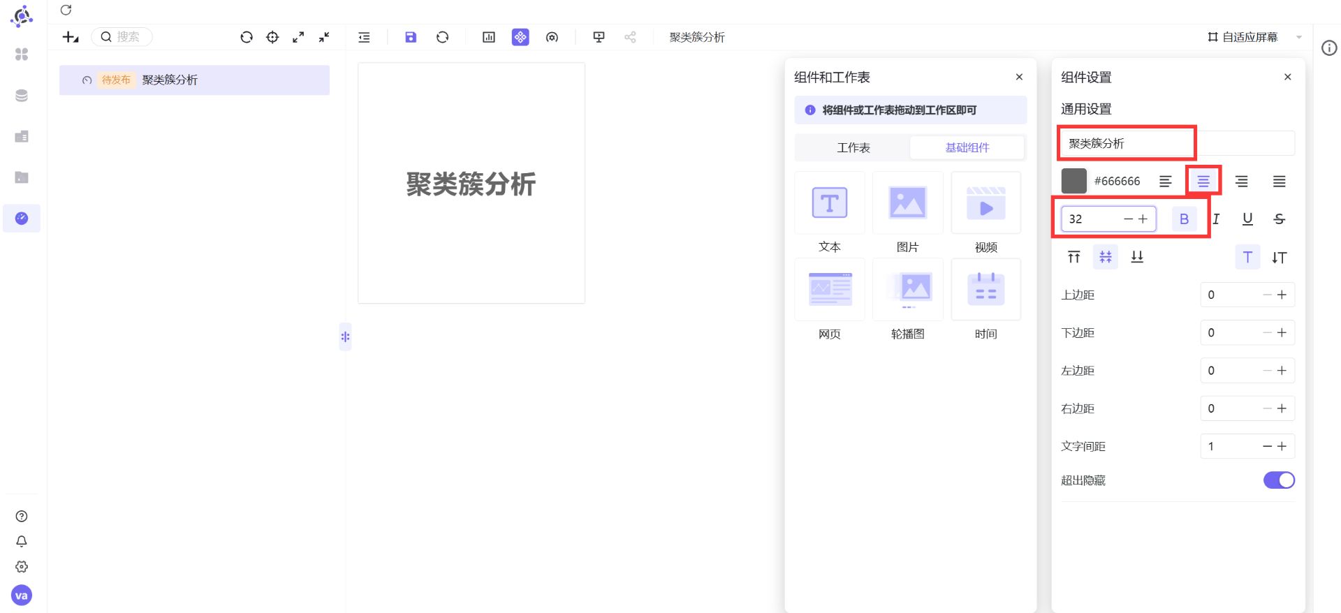The height and width of the screenshot is (613, 1341).
Task: Open the database sidebar icon
Action: [22, 95]
